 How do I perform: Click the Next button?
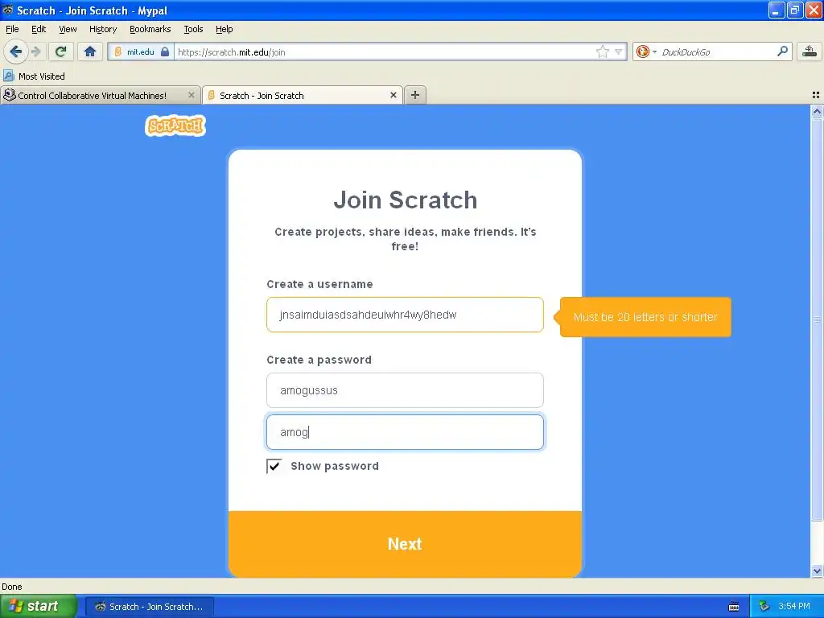pos(405,544)
